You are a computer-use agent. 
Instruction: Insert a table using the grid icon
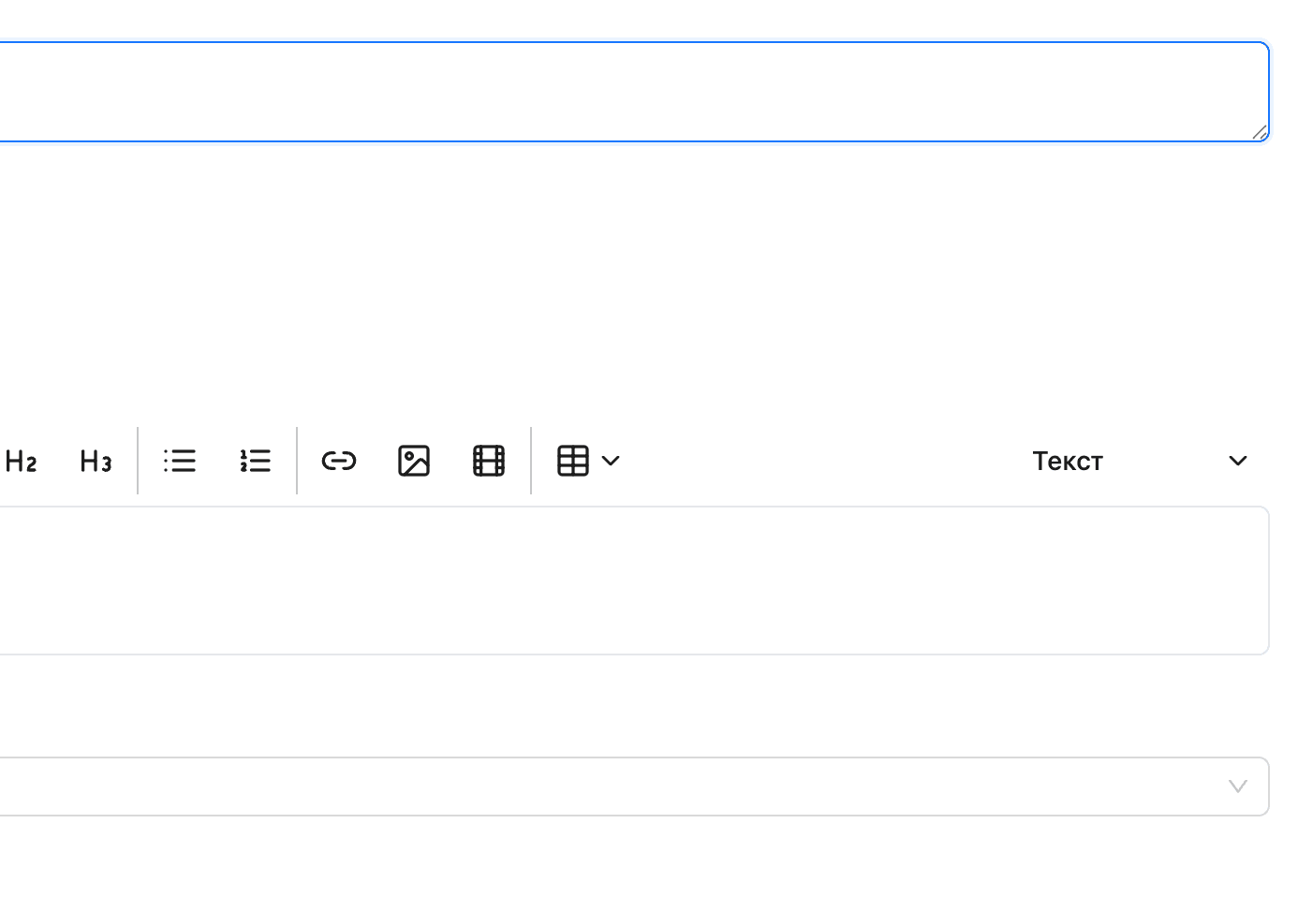573,461
